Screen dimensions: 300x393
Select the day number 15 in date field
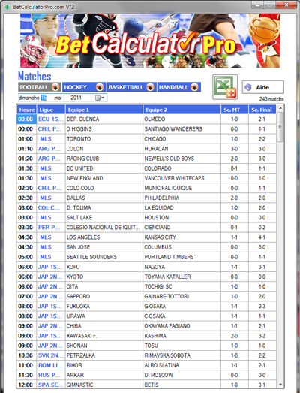coord(43,98)
